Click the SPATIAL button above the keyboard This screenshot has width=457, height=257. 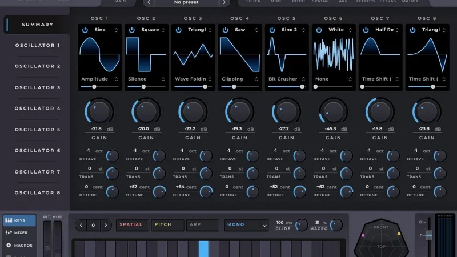(x=131, y=225)
